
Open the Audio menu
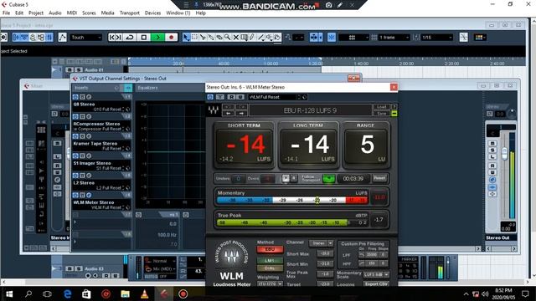click(x=54, y=13)
